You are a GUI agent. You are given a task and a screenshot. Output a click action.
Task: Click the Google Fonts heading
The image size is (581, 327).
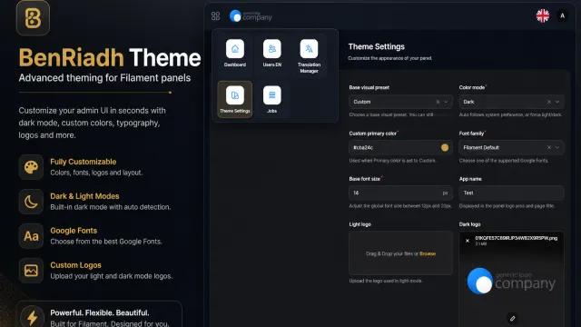[74, 231]
